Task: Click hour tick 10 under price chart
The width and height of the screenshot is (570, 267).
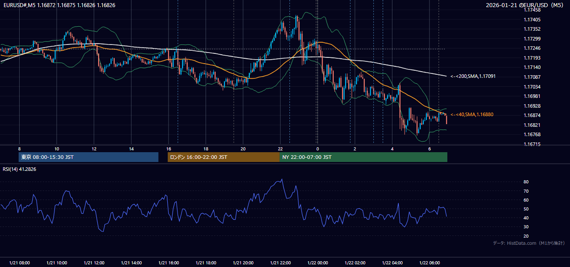Action: (x=57, y=149)
